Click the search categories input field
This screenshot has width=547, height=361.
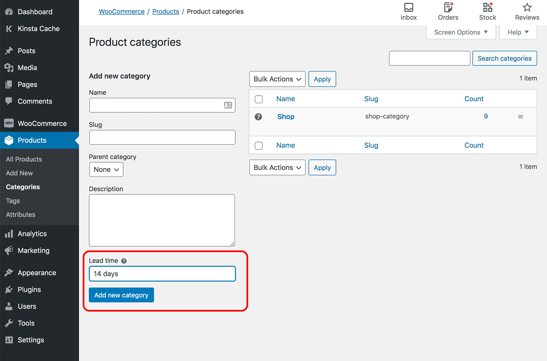(429, 58)
